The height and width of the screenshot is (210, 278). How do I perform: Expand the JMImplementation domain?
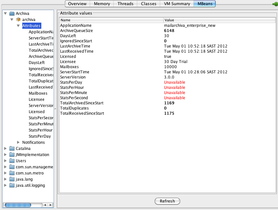coord(5,155)
